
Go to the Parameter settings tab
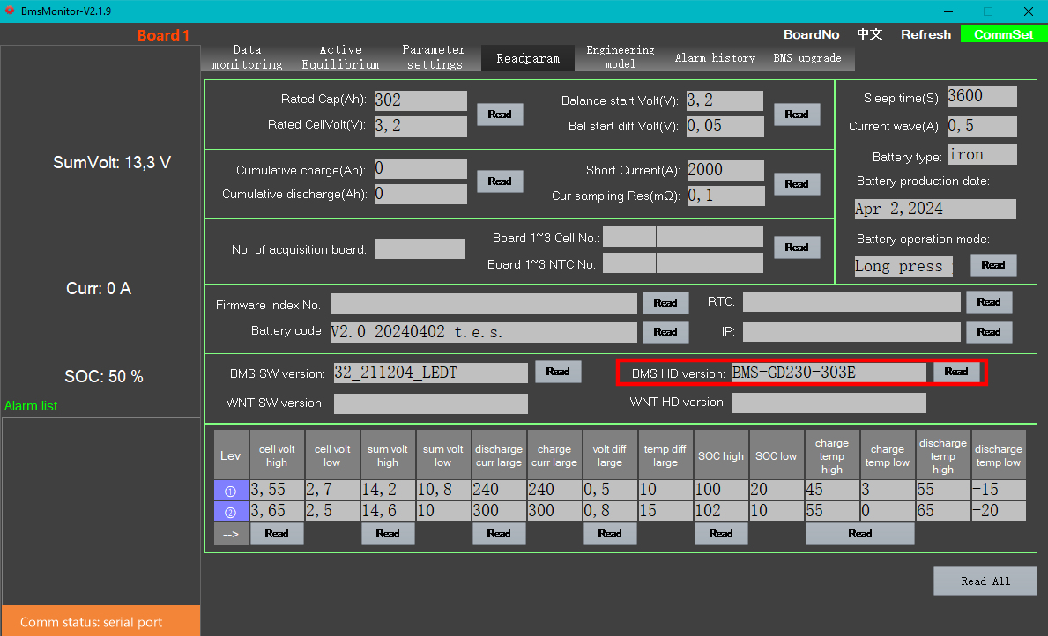[434, 57]
